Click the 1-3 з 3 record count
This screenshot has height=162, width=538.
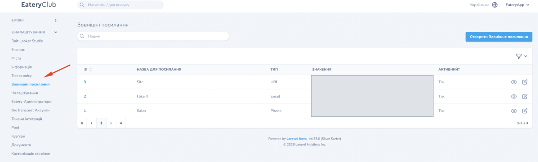522,123
